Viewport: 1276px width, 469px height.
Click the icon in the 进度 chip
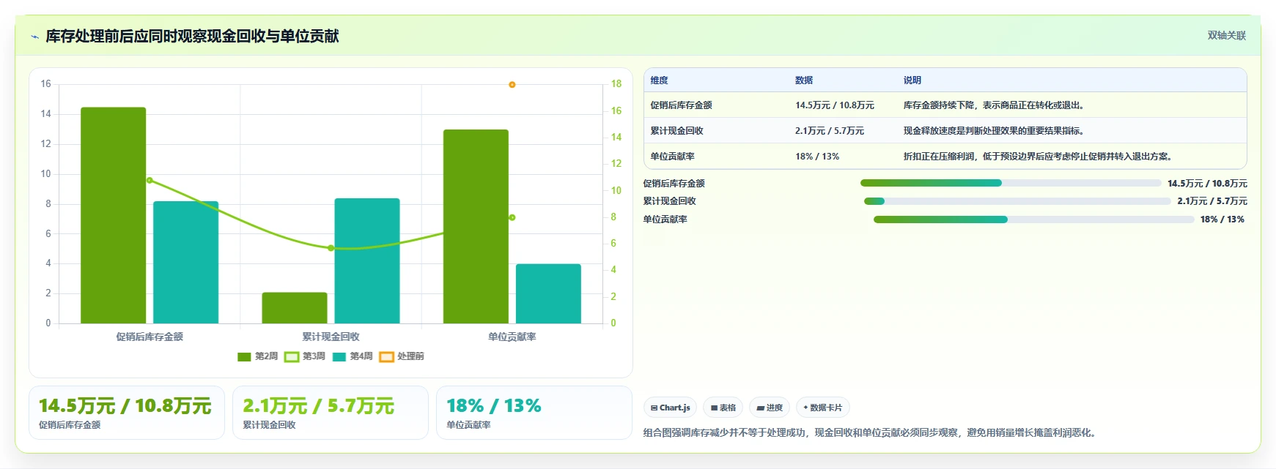(761, 408)
